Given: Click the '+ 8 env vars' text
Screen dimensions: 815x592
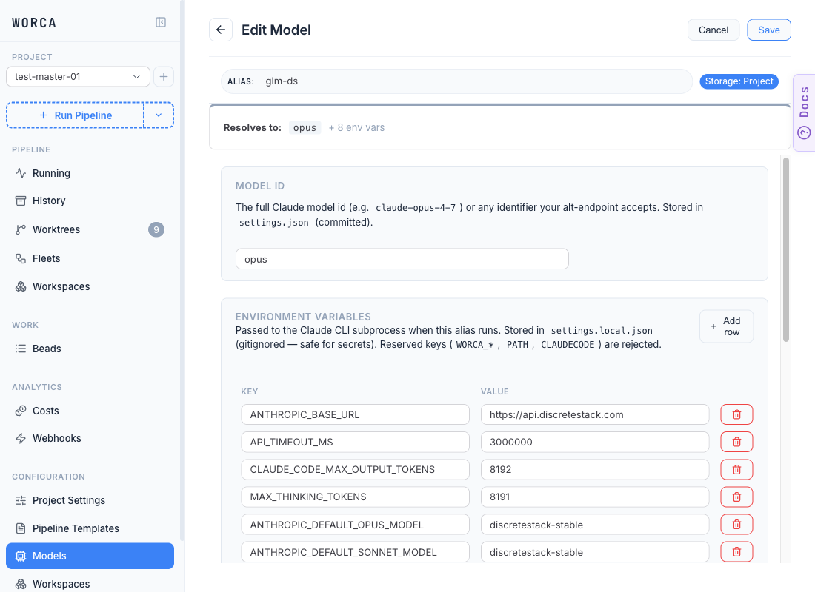Looking at the screenshot, I should pyautogui.click(x=356, y=128).
